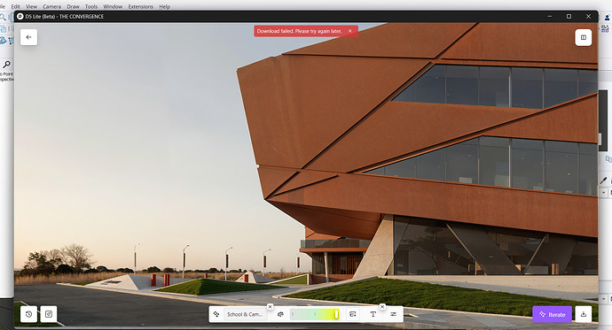Download the render with the download icon
This screenshot has height=330, width=612.
[584, 314]
